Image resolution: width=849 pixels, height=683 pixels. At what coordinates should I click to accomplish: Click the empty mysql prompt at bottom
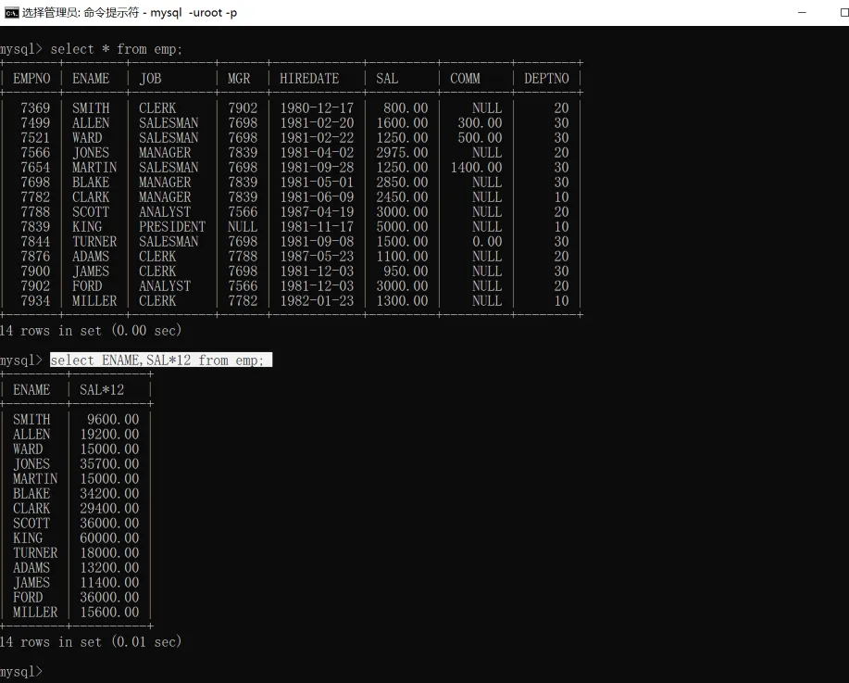pos(21,671)
